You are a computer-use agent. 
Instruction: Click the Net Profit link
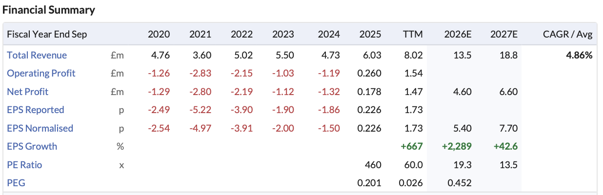[x=28, y=92]
